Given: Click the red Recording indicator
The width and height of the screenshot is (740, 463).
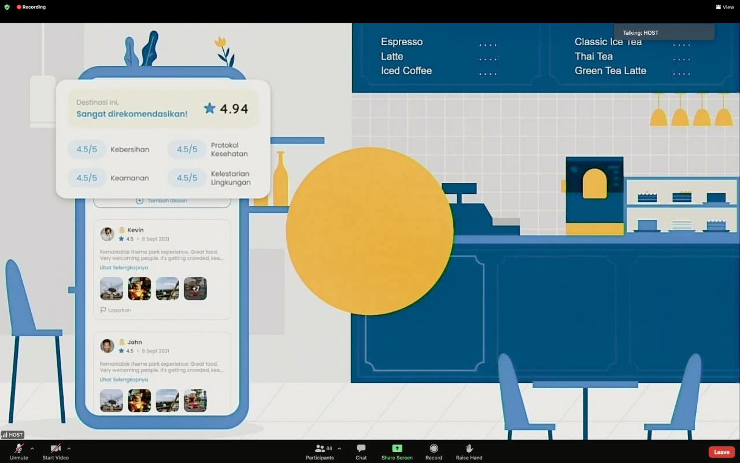Looking at the screenshot, I should click(x=31, y=7).
